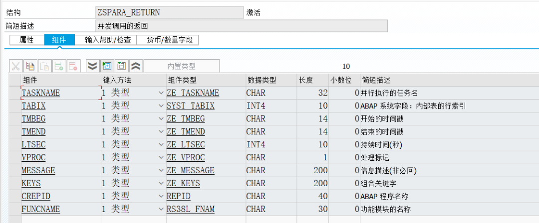The height and width of the screenshot is (223, 539).
Task: Open the typing method dropdown for FUNCNAME
Action: 161,209
